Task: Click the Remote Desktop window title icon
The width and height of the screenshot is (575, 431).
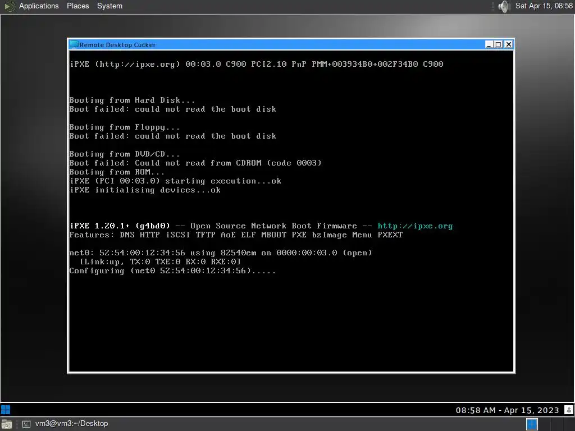Action: tap(74, 44)
